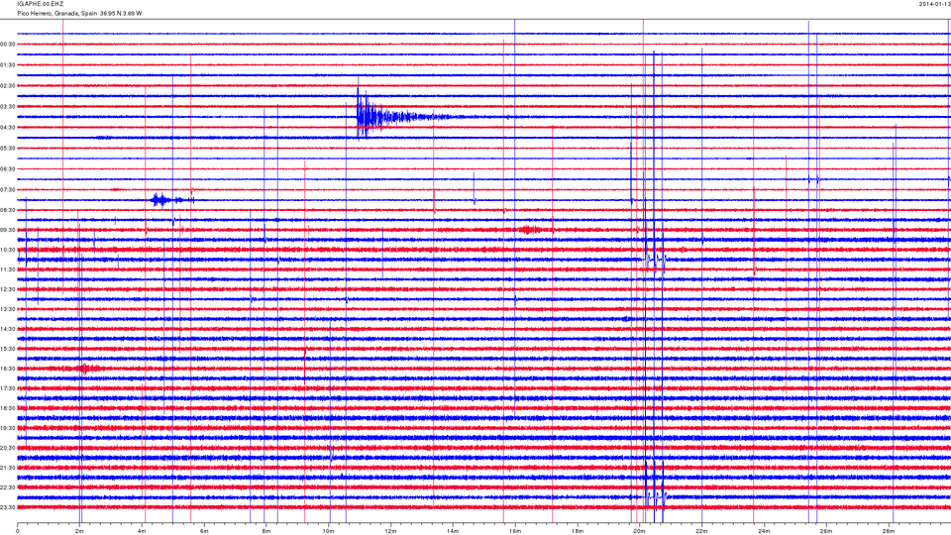Click the 8m tick label on time axis
Viewport: 951px width, 535px height.
266,531
